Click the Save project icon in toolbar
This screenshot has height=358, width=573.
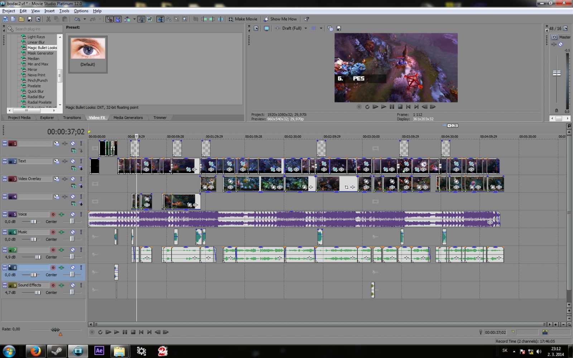30,19
